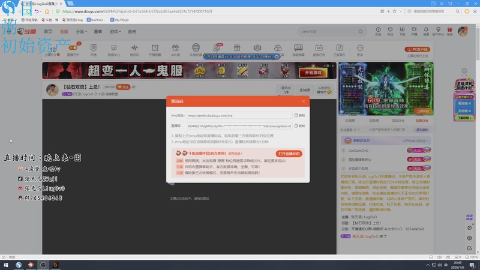Open 开播 start-stream icon
The image size is (480, 270).
(x=414, y=31)
